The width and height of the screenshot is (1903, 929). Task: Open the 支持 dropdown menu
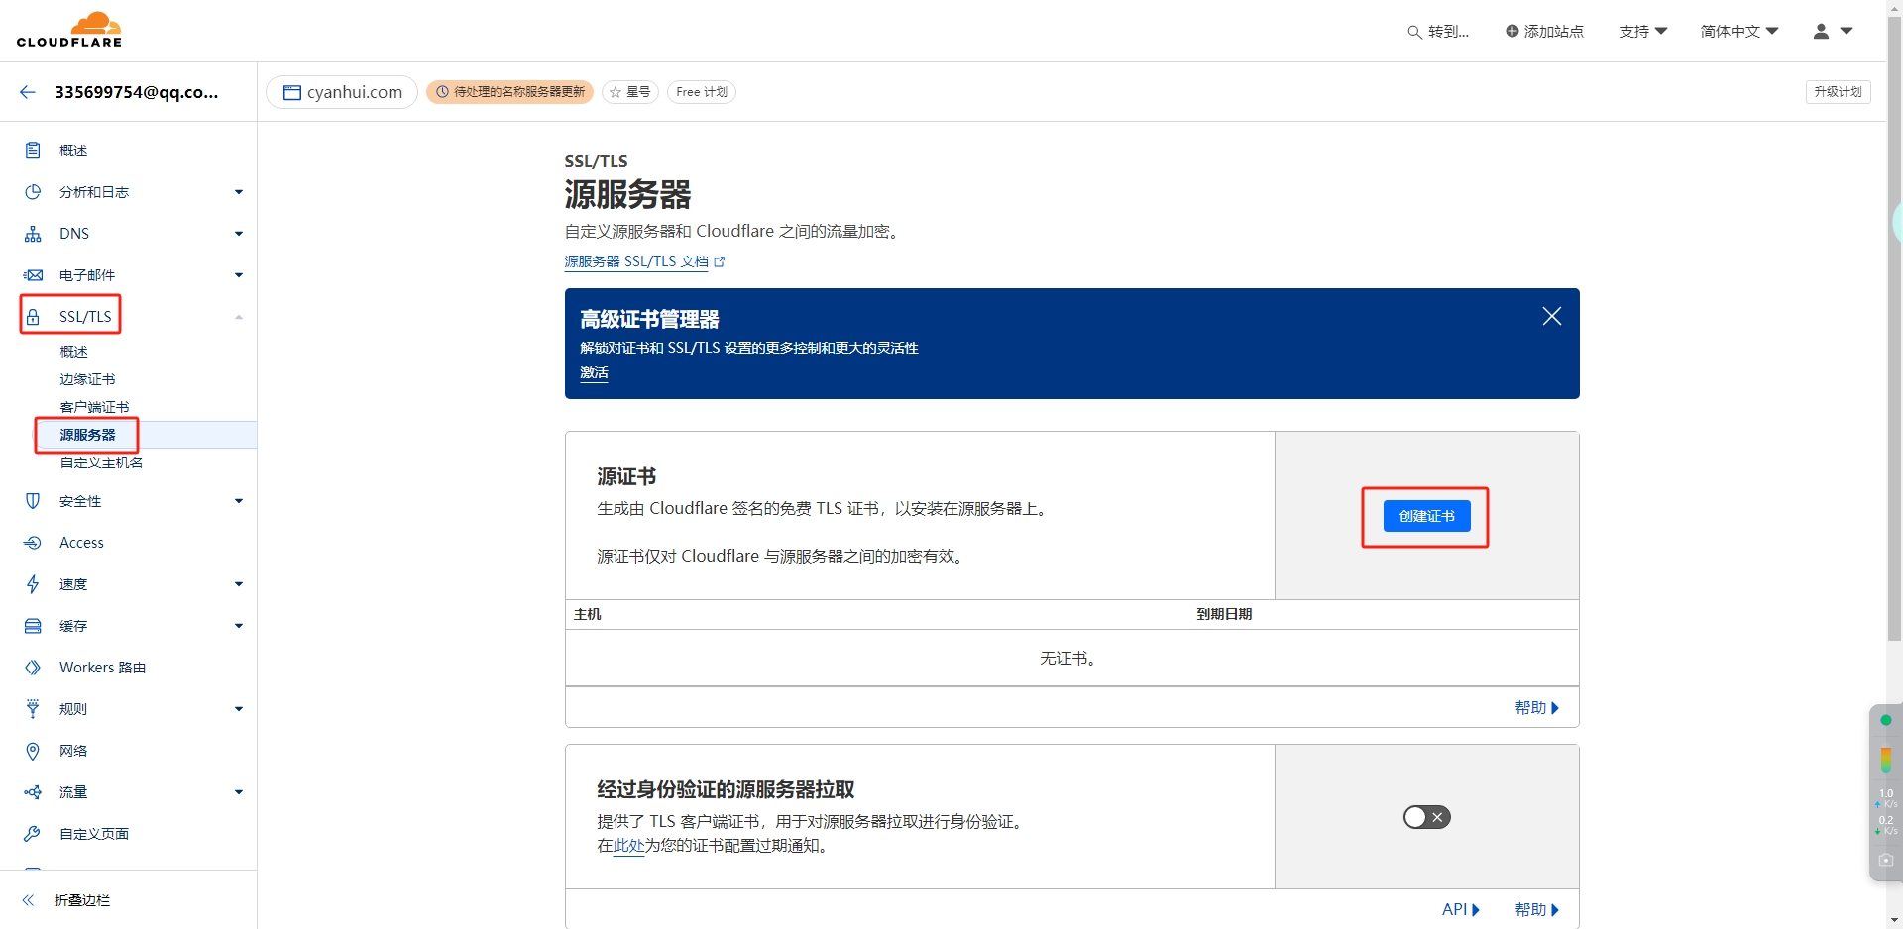pyautogui.click(x=1643, y=32)
